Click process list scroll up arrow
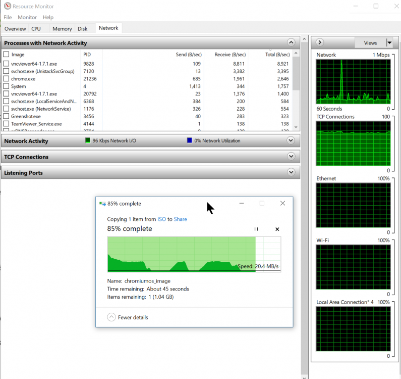This screenshot has height=379, width=401. (x=296, y=53)
